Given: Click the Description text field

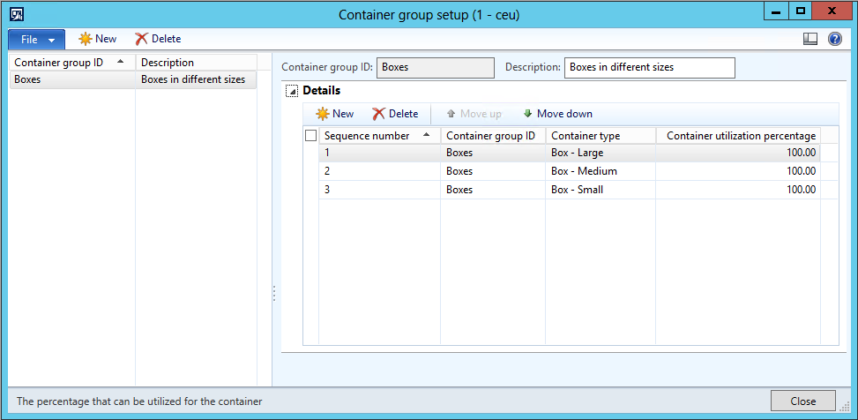Looking at the screenshot, I should 650,67.
